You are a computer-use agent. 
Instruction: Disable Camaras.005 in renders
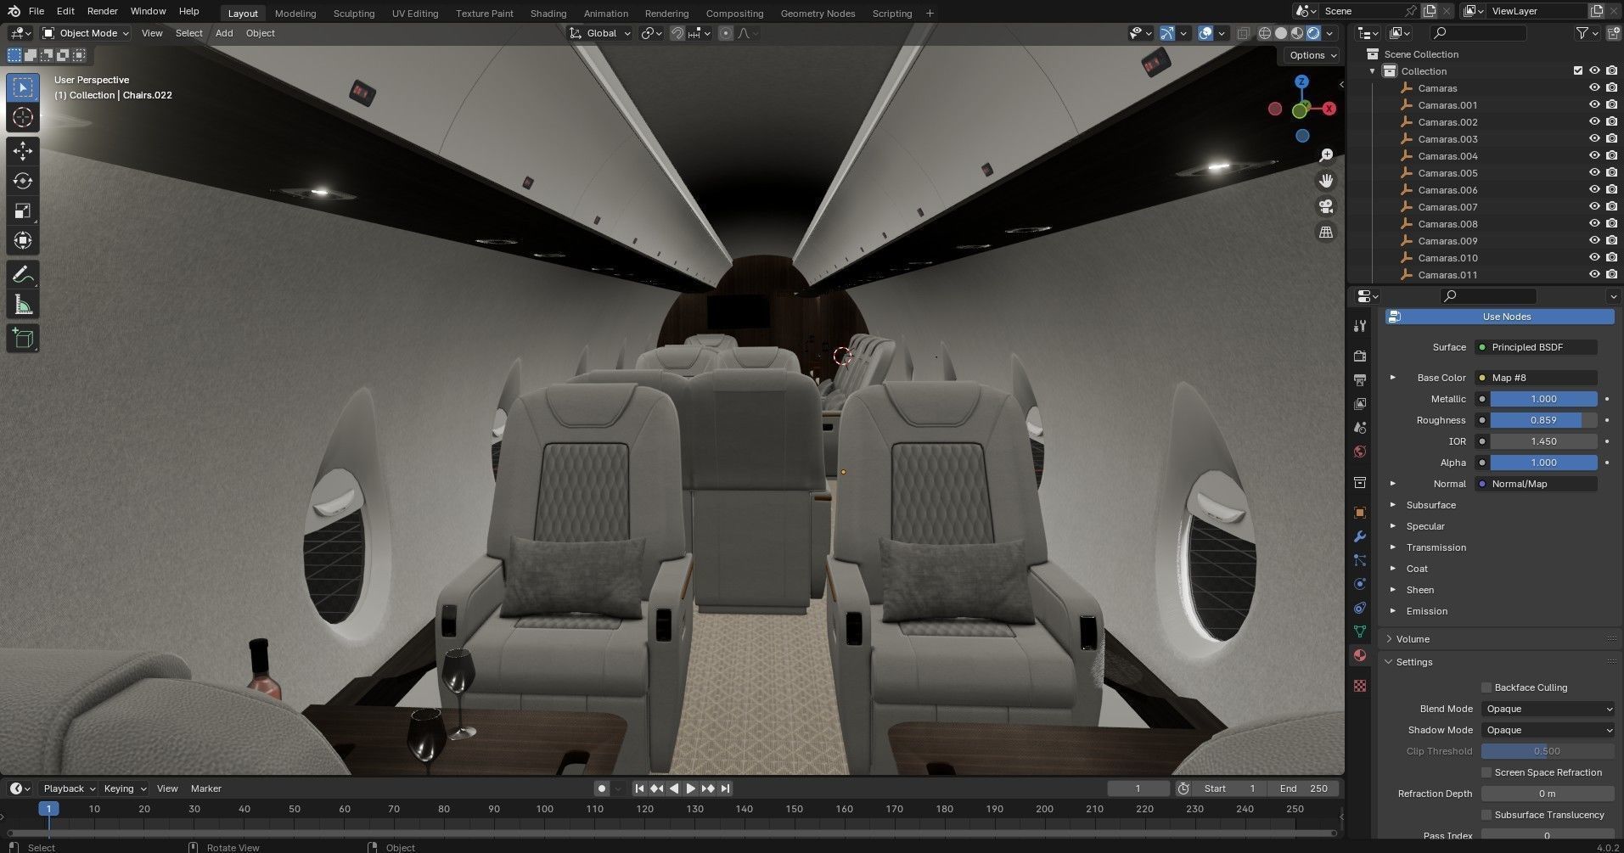point(1611,173)
